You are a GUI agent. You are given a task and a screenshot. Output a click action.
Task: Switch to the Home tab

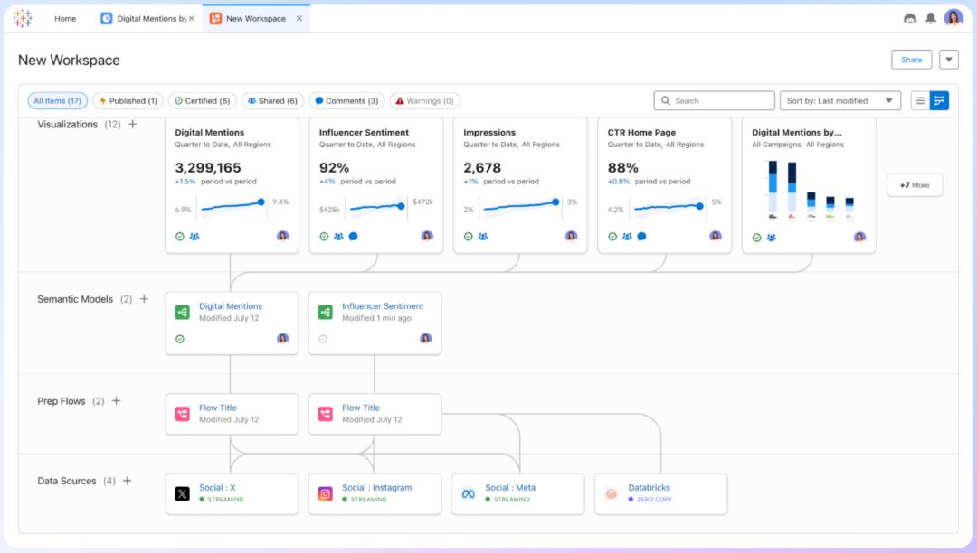(65, 18)
